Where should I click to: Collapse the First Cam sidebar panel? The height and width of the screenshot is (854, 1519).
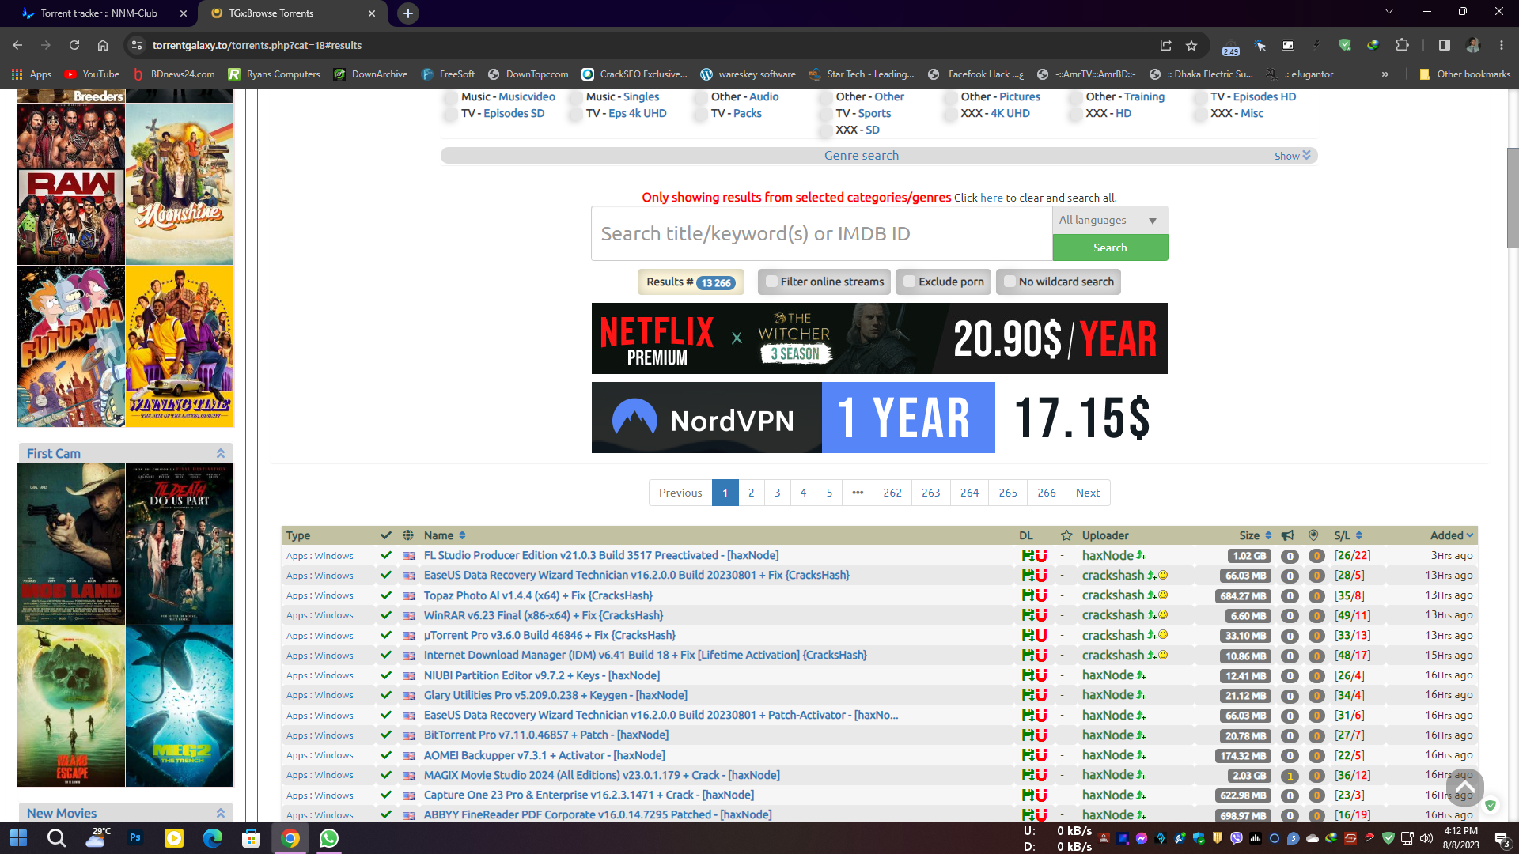[221, 453]
